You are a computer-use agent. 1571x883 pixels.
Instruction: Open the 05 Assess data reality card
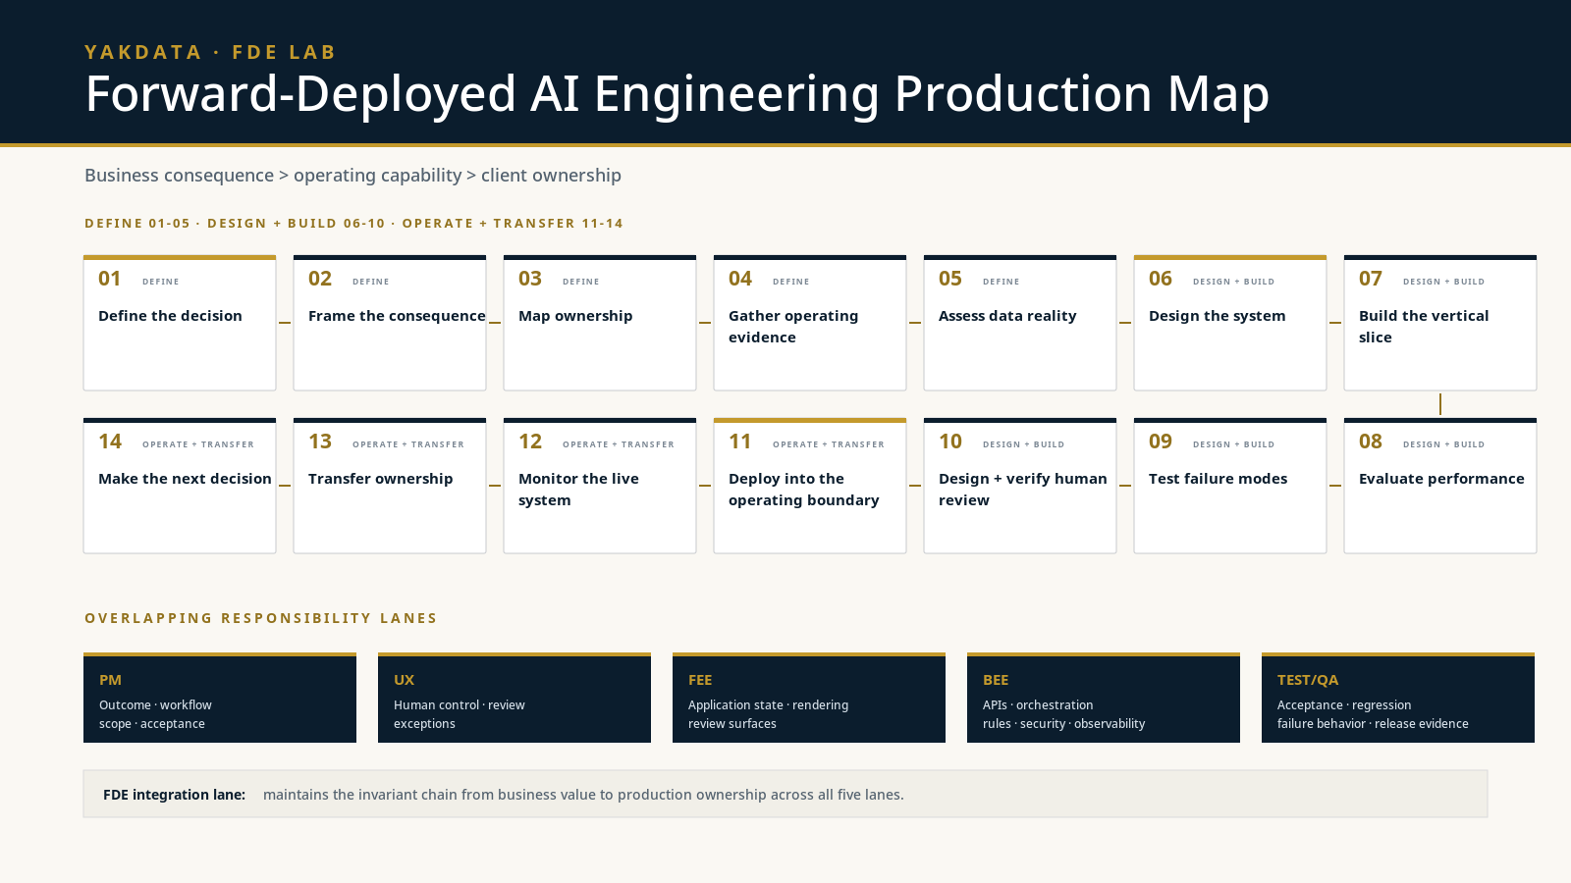pyautogui.click(x=1020, y=323)
